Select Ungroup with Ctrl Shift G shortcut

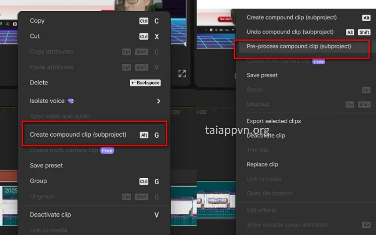94,196
